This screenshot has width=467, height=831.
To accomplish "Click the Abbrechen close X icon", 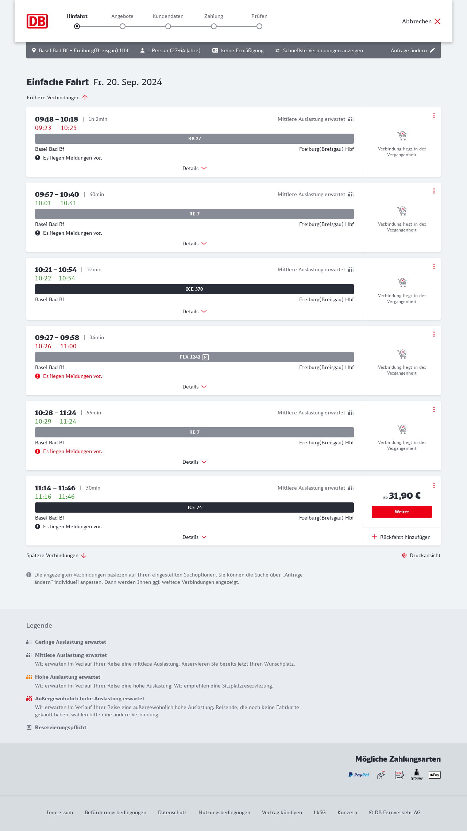I will pyautogui.click(x=437, y=21).
